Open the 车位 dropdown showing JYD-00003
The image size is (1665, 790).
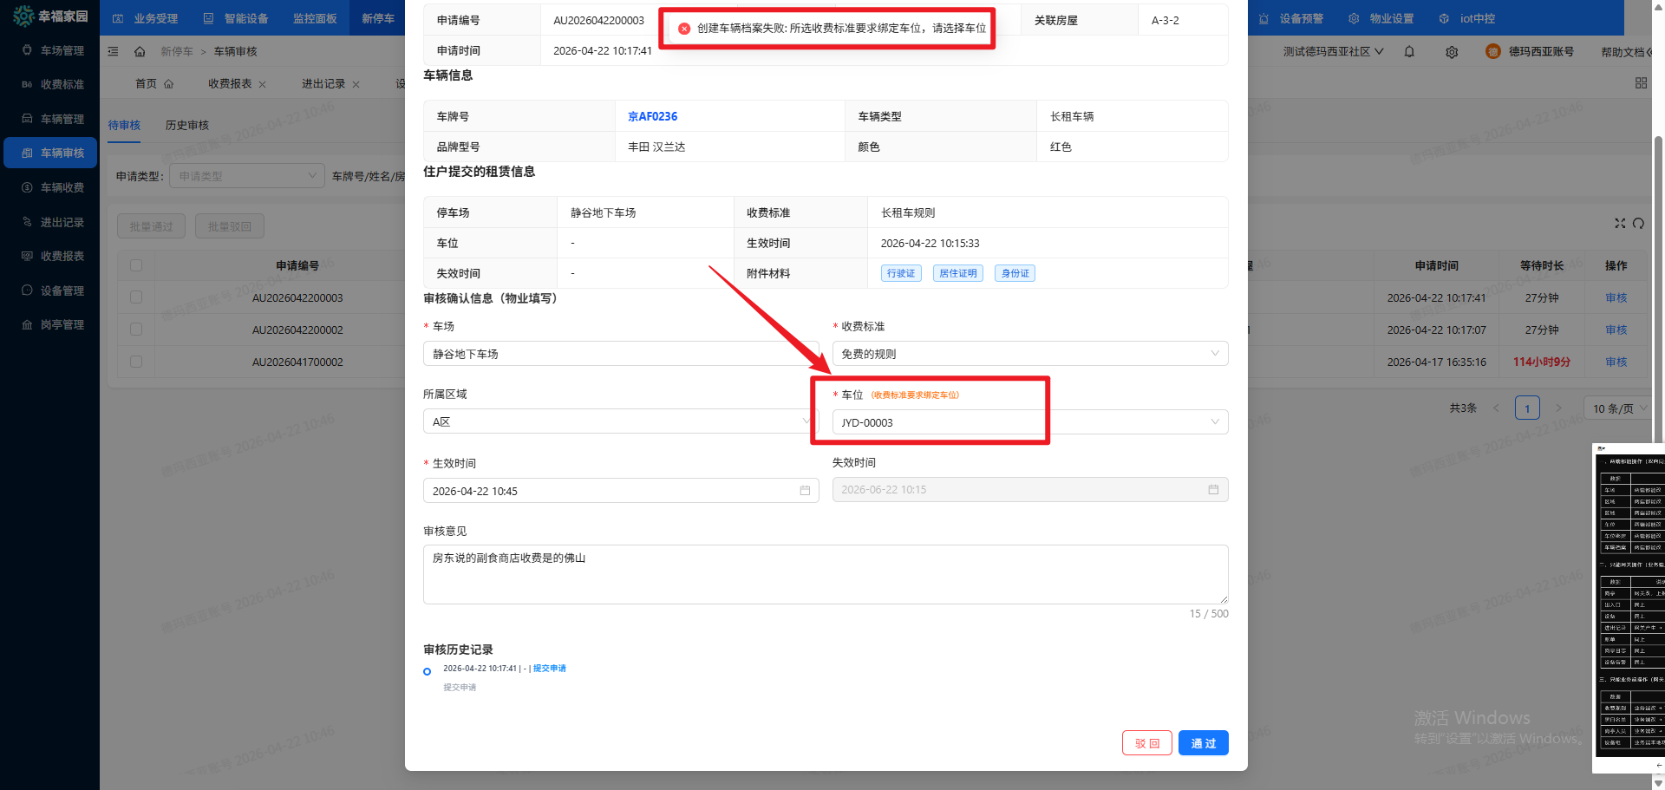click(x=1029, y=422)
